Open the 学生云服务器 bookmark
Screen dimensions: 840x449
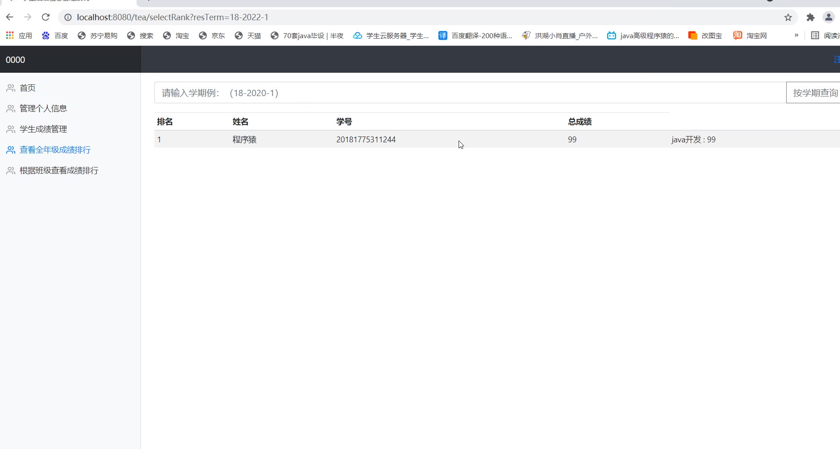(x=391, y=35)
